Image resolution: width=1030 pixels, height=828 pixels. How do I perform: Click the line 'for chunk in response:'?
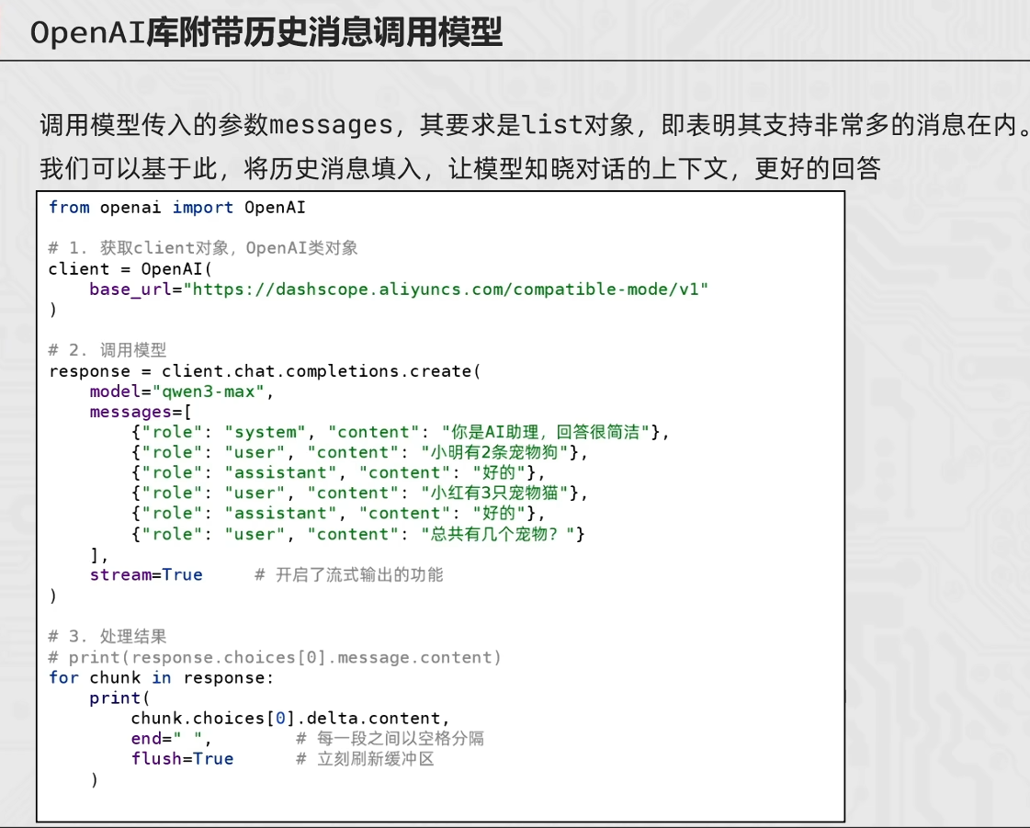coord(161,678)
